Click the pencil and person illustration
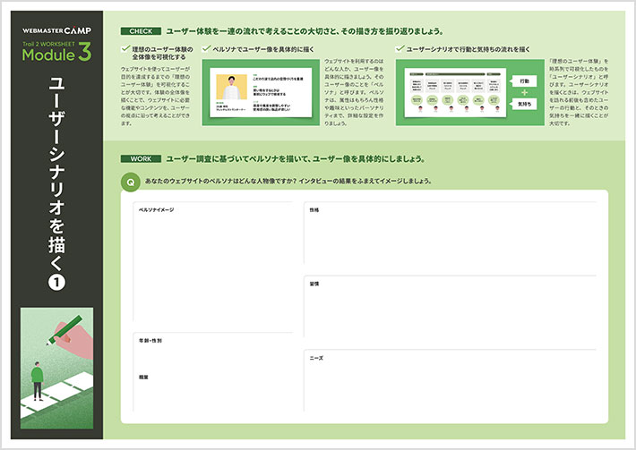This screenshot has width=636, height=450. coord(56,368)
